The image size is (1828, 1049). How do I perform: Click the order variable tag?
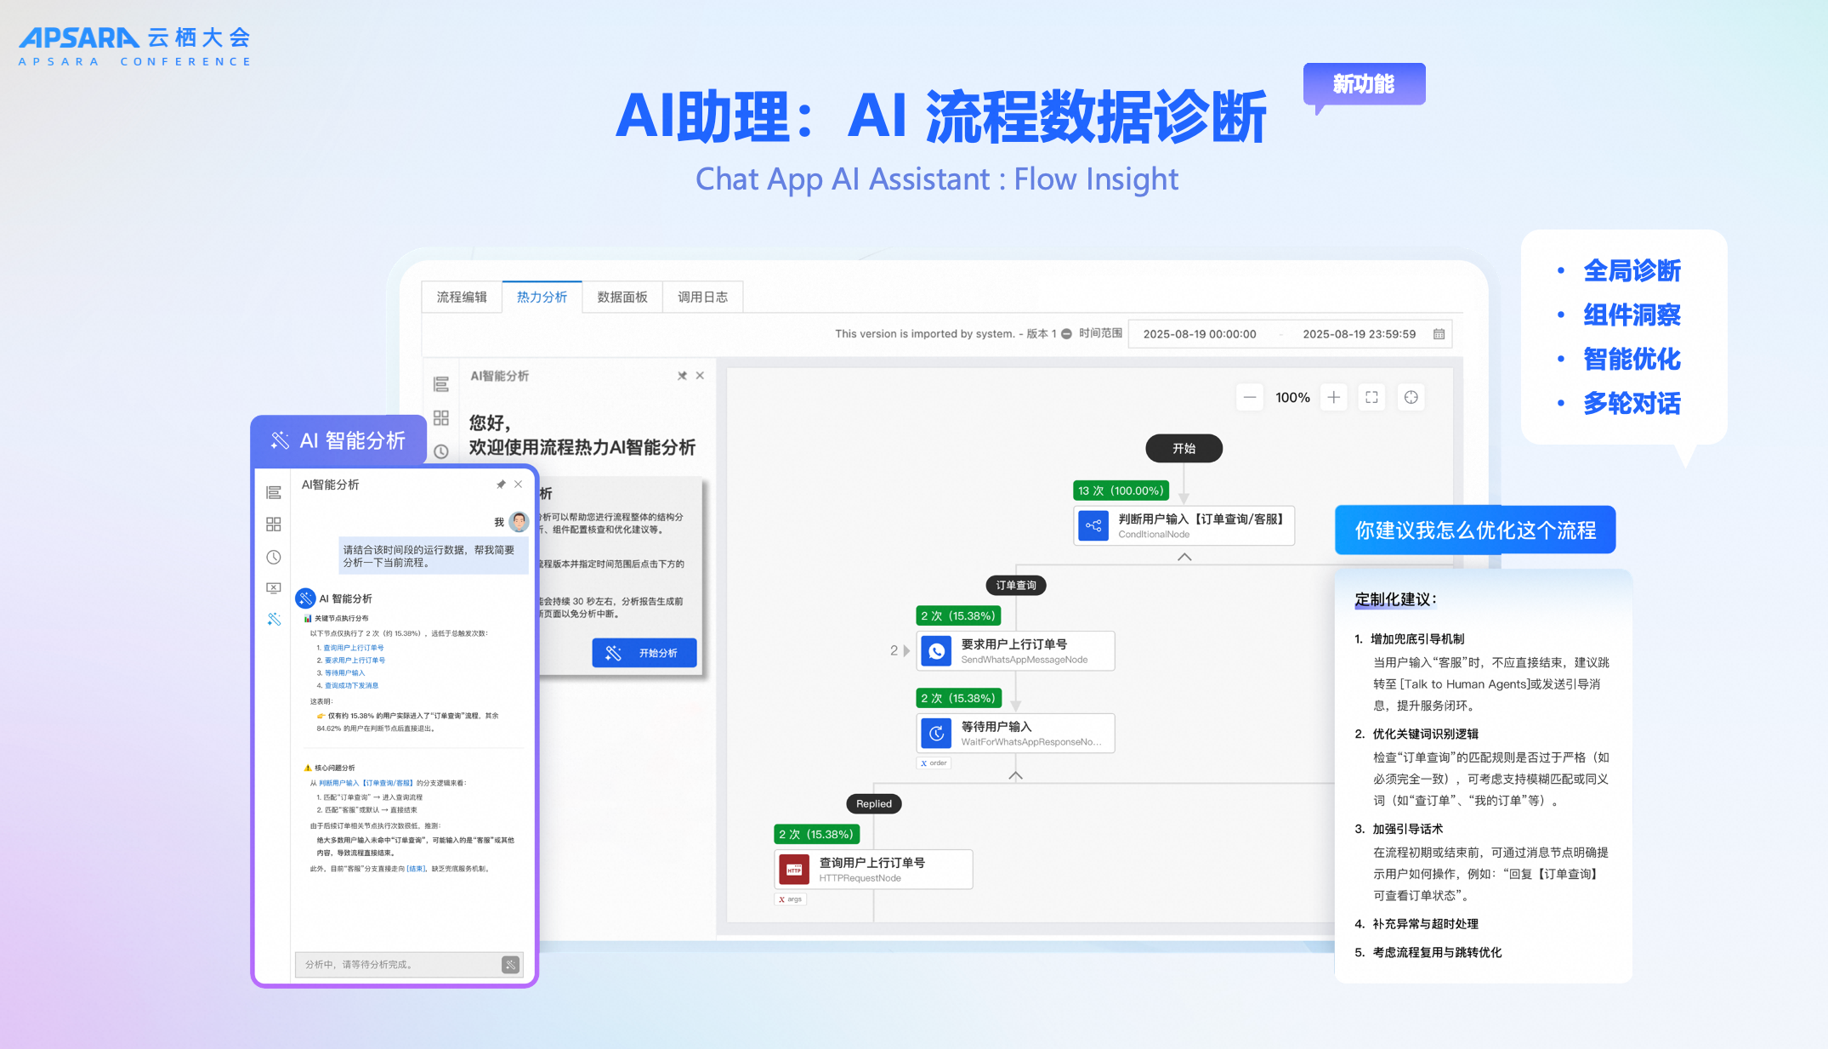pyautogui.click(x=934, y=763)
